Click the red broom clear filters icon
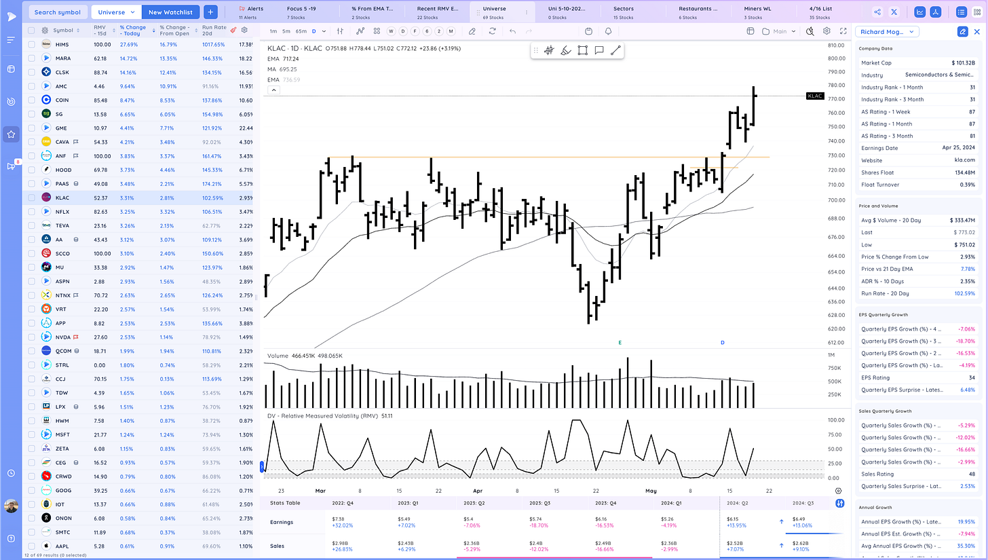 [x=233, y=31]
